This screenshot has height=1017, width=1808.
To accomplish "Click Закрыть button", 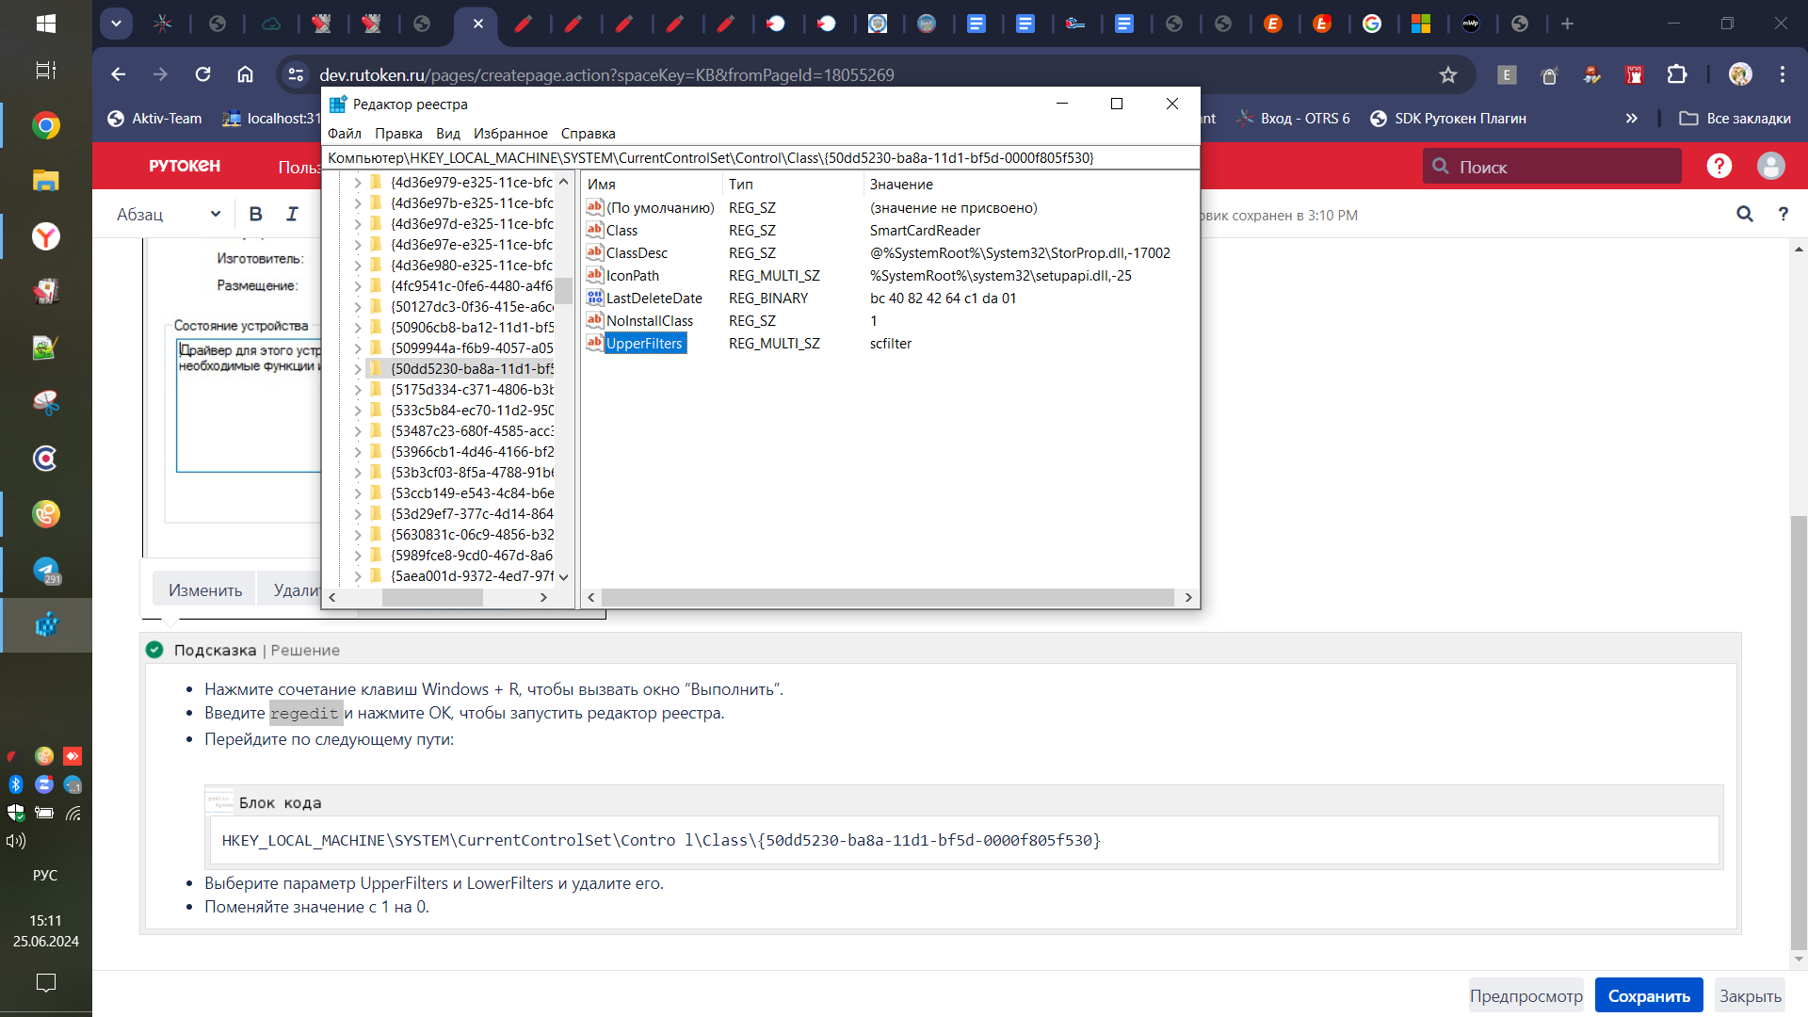I will [x=1750, y=995].
